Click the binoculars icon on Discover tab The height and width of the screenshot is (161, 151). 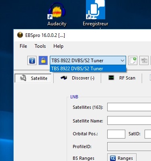pos(64,77)
